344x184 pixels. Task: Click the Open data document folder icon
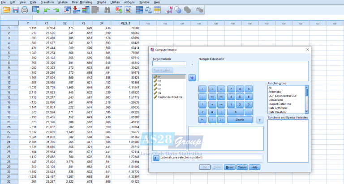tap(6, 10)
